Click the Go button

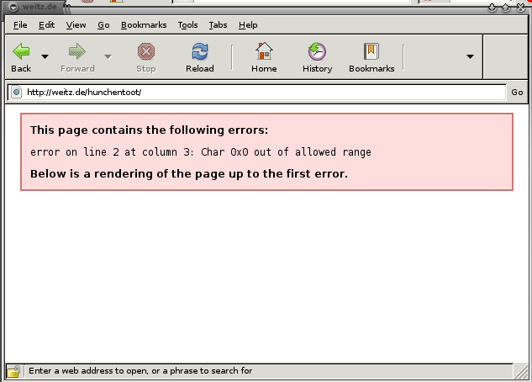517,93
